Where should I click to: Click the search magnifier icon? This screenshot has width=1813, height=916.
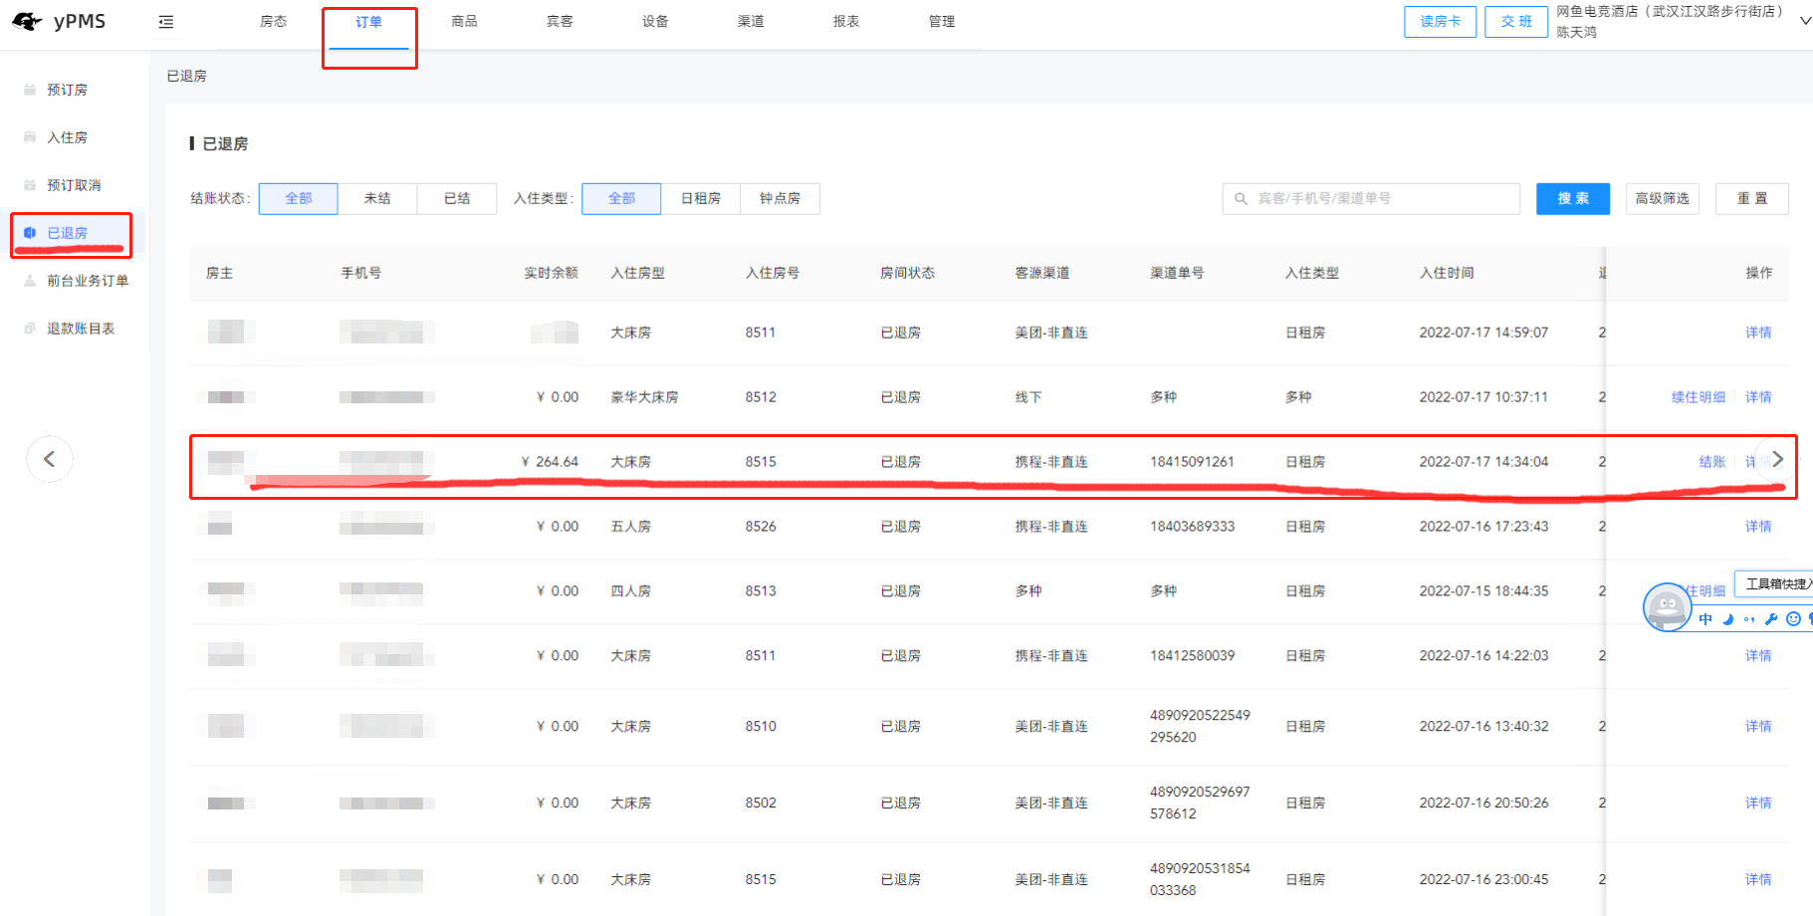point(1241,199)
